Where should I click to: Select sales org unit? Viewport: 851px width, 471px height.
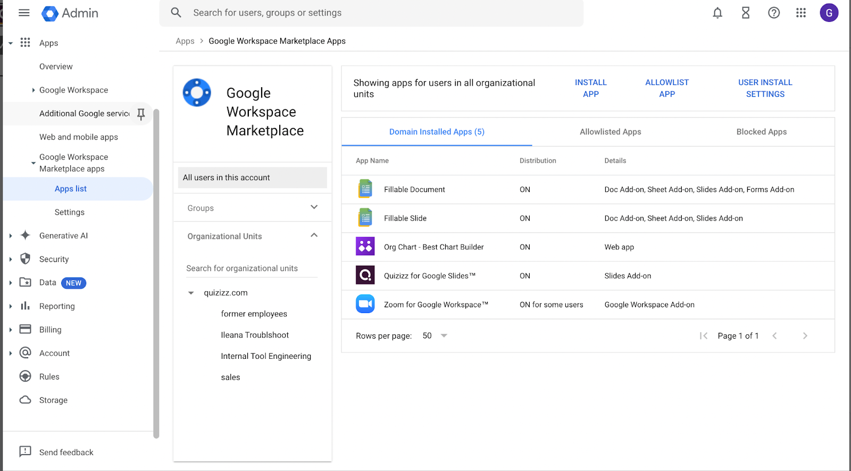point(230,377)
